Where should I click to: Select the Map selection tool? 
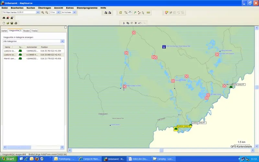120,13
